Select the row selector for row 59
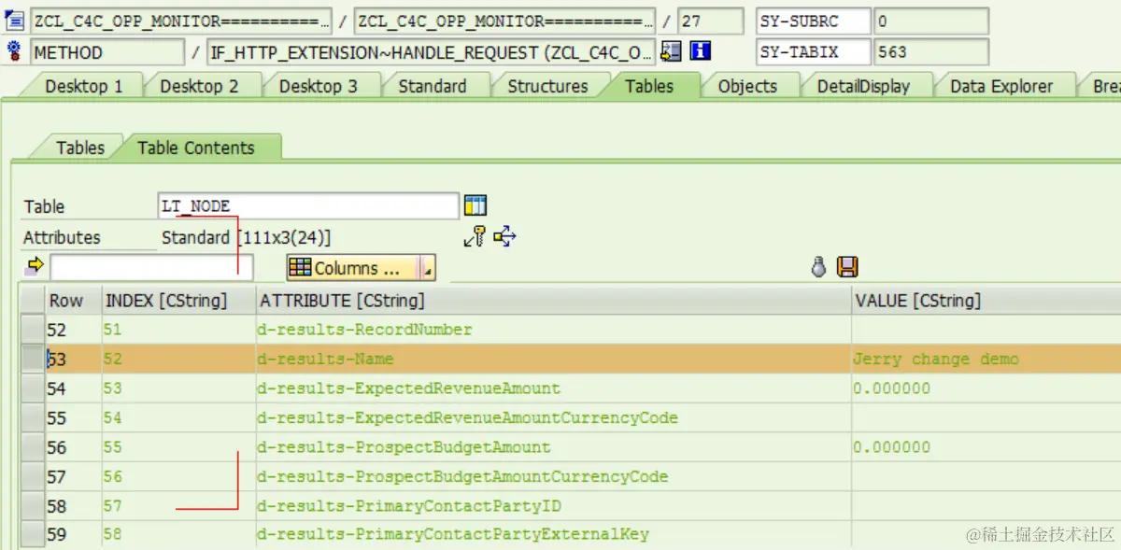The height and width of the screenshot is (550, 1121). (x=33, y=535)
